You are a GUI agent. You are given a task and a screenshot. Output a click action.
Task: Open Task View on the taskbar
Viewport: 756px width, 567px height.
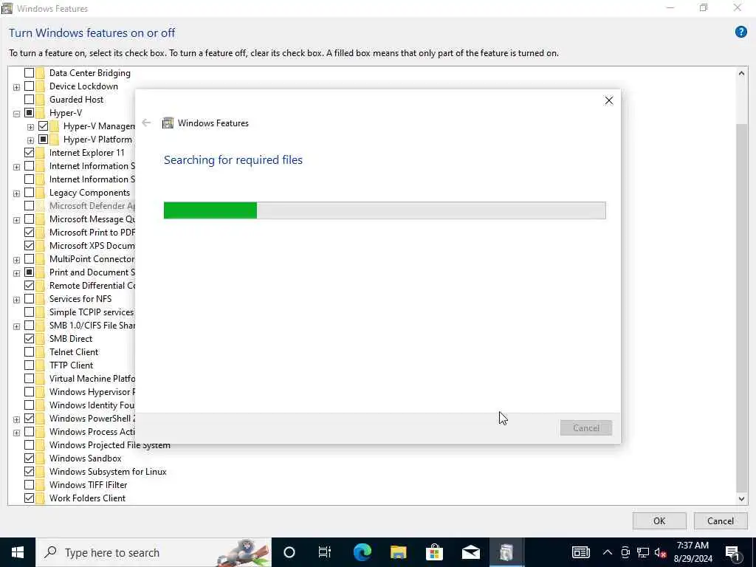click(x=325, y=552)
